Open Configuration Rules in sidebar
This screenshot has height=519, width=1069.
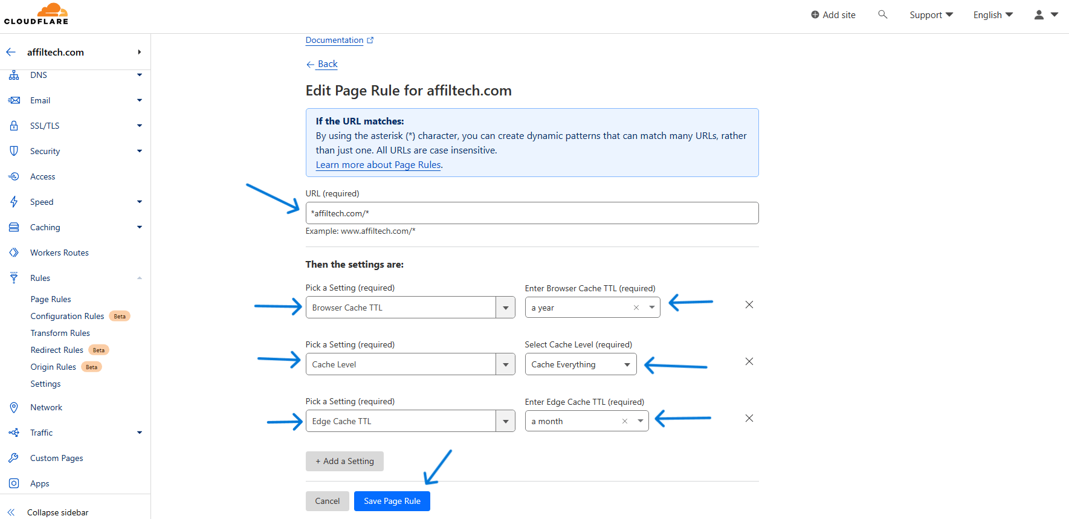pos(67,316)
